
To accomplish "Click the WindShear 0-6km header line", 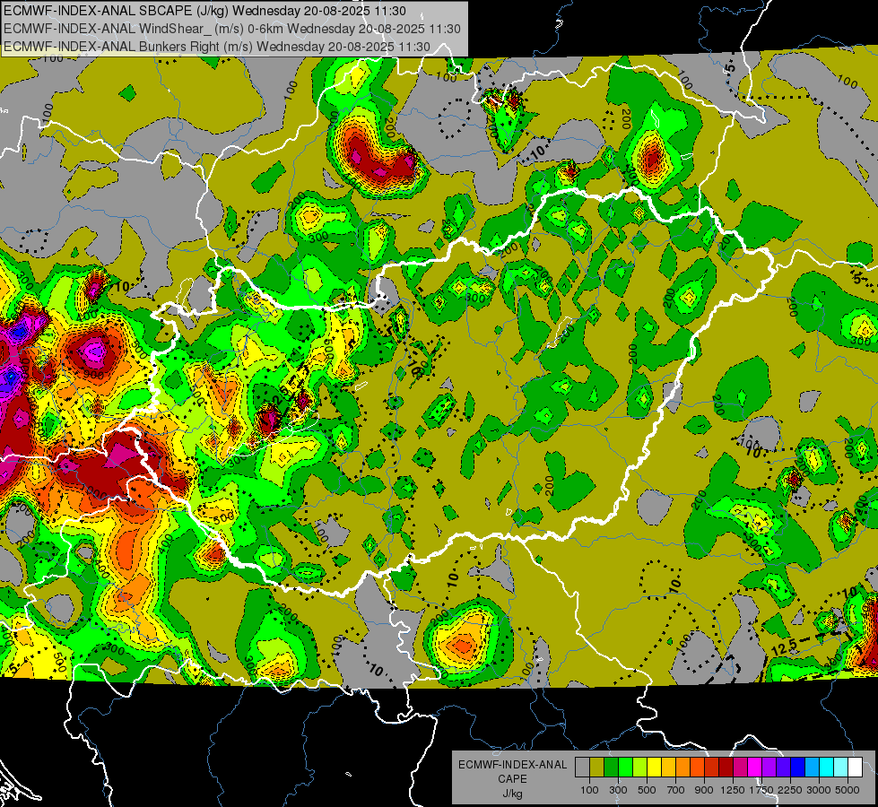I will (x=231, y=29).
